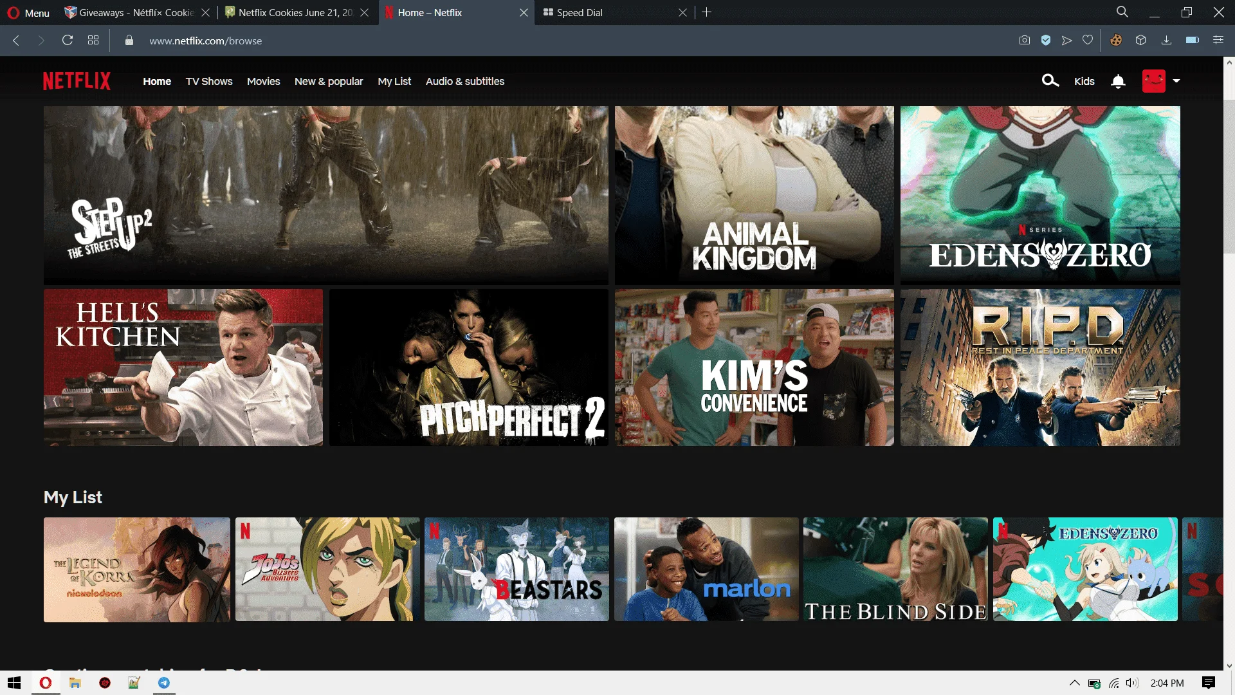Go forward with the browser forward arrow

[41, 41]
